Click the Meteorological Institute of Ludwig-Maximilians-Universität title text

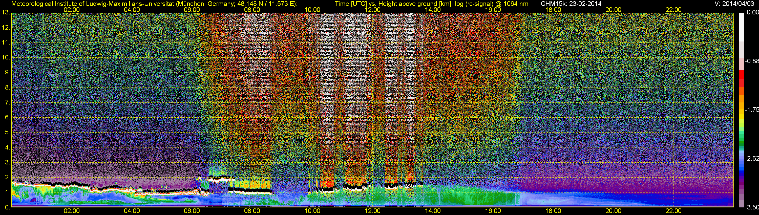154,4
